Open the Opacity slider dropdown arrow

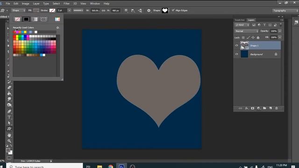[280, 31]
